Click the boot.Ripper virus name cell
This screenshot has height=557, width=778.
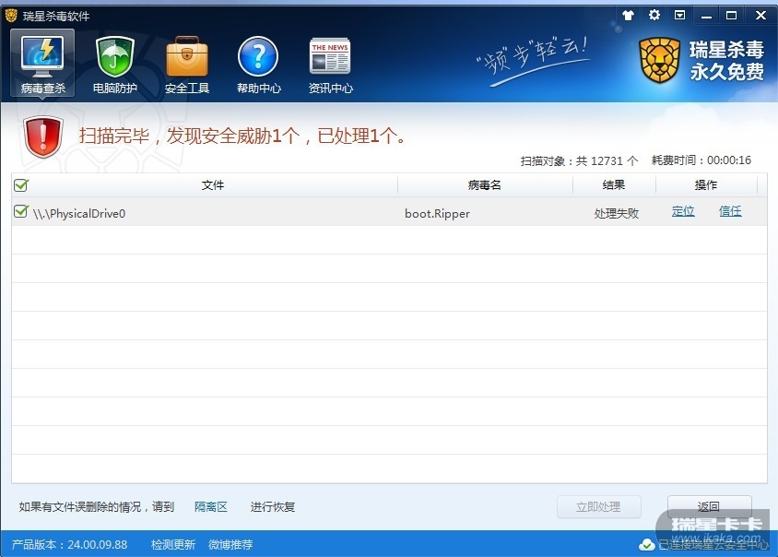coord(437,213)
